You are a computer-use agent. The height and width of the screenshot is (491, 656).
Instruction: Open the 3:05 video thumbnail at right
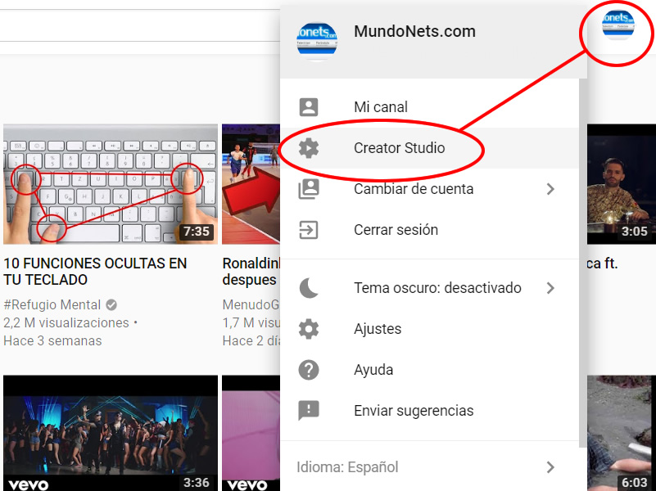point(622,184)
